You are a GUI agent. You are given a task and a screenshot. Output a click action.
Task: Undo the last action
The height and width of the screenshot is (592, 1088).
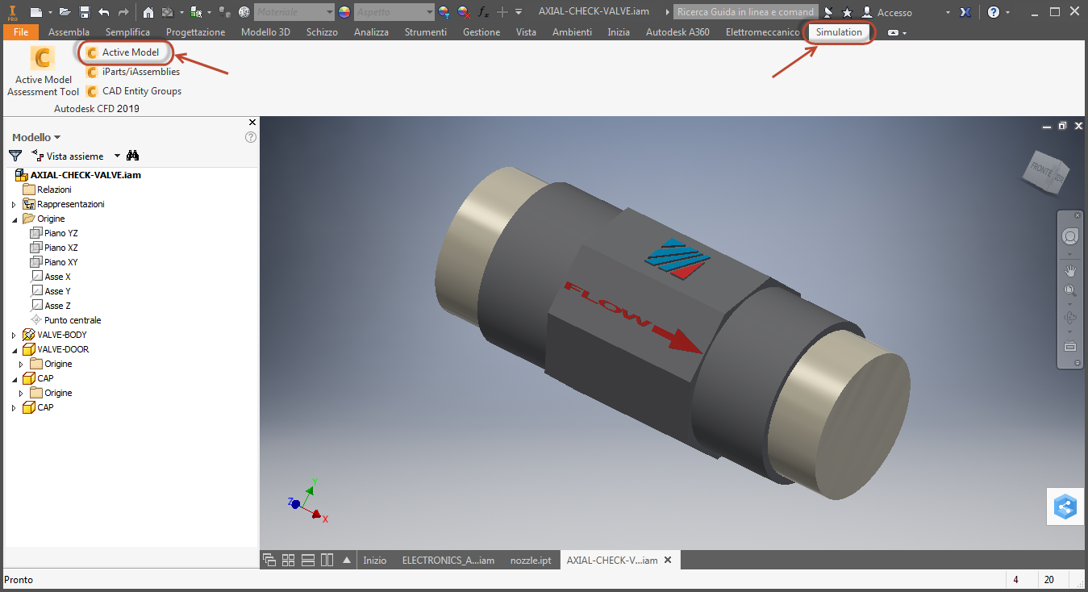(103, 12)
